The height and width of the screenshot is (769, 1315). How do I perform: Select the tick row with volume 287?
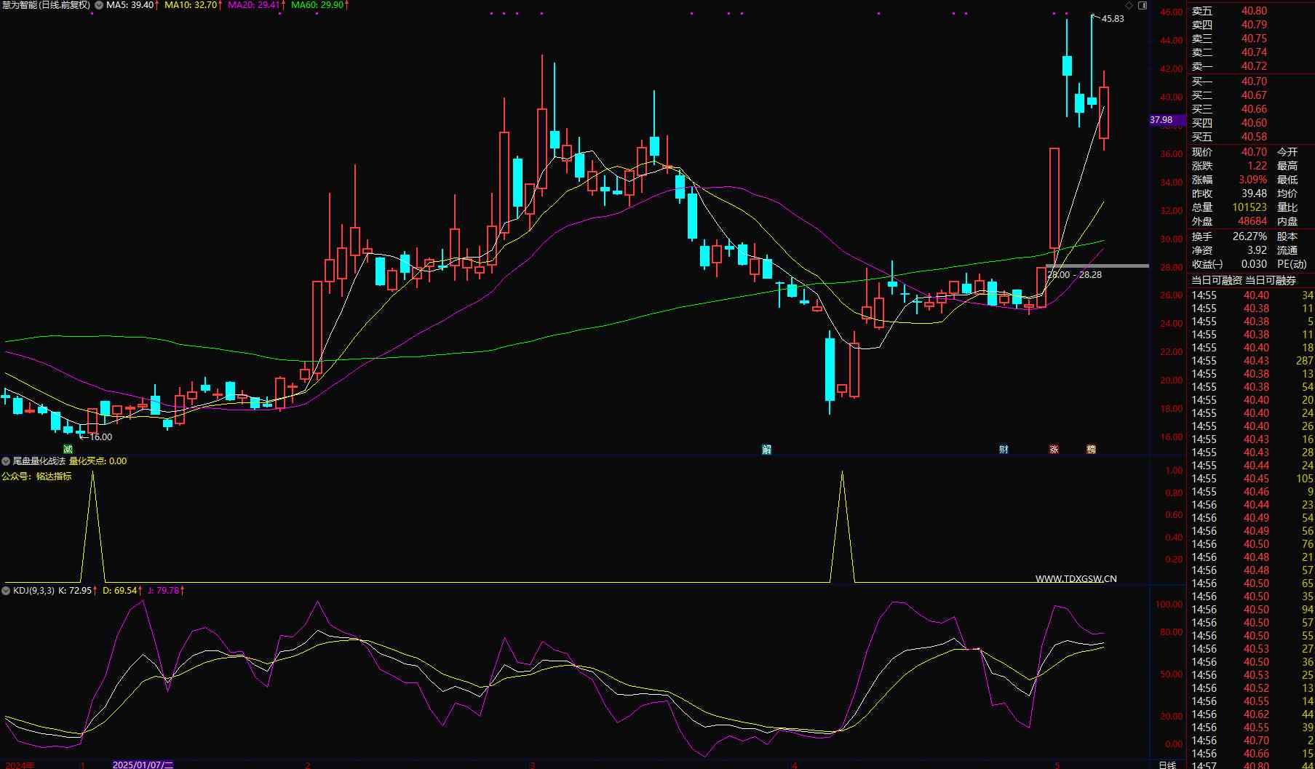point(1251,361)
